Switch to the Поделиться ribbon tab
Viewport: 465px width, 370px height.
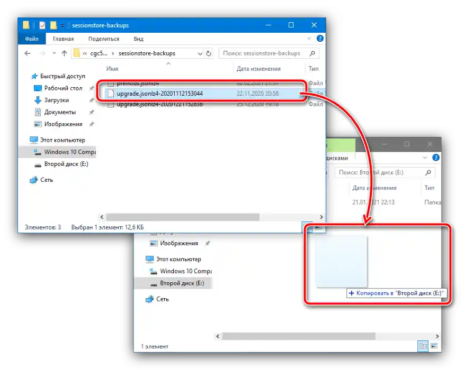[103, 39]
